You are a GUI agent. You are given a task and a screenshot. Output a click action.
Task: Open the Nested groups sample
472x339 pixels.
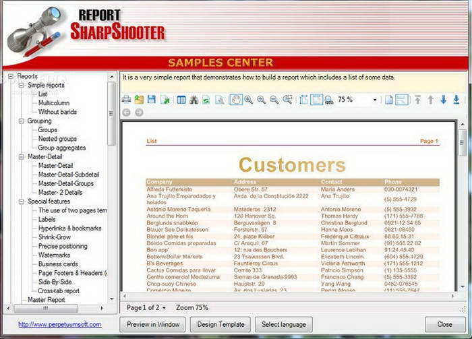pyautogui.click(x=57, y=139)
